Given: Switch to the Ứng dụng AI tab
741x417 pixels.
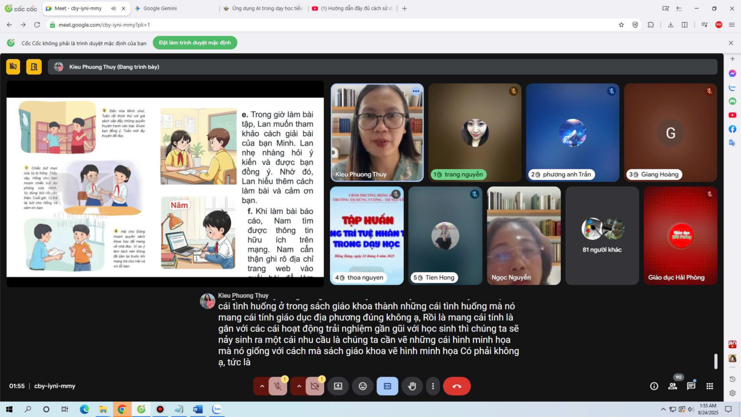Looking at the screenshot, I should coord(267,8).
